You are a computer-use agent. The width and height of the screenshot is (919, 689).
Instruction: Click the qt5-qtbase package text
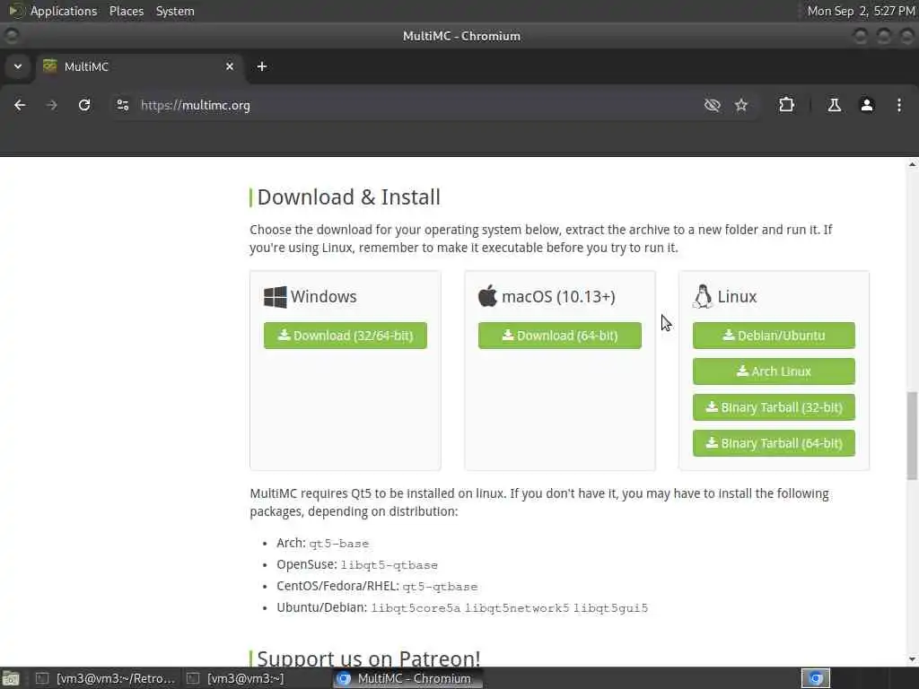point(440,587)
